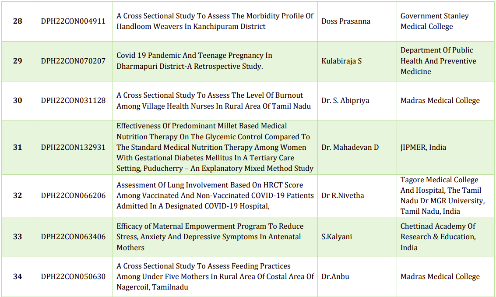Click the Handloom Weavers Kanchipuram study title
Screen dimensions: 496x297
coord(215,21)
